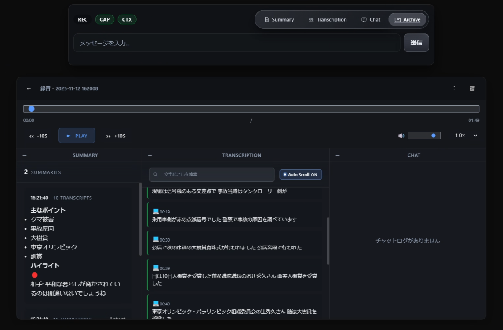The height and width of the screenshot is (330, 503).
Task: Skip forward 10 seconds
Action: pyautogui.click(x=116, y=136)
